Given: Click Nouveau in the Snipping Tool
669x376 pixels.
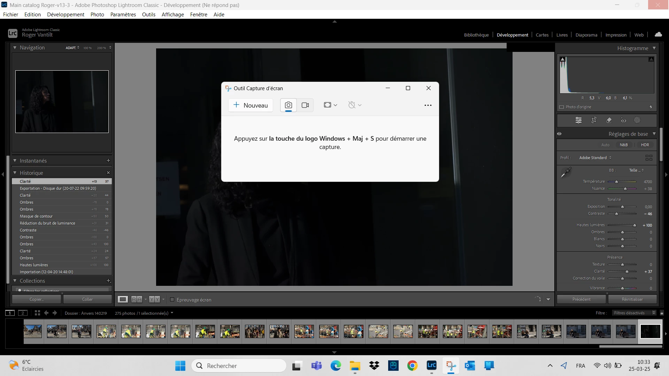Looking at the screenshot, I should (251, 105).
